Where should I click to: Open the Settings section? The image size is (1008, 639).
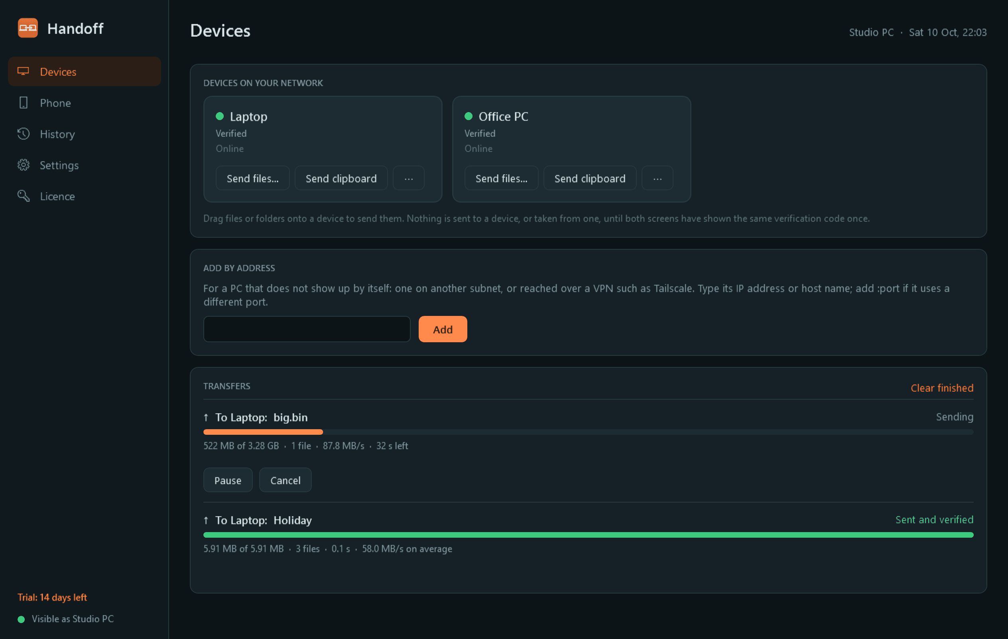pos(85,166)
